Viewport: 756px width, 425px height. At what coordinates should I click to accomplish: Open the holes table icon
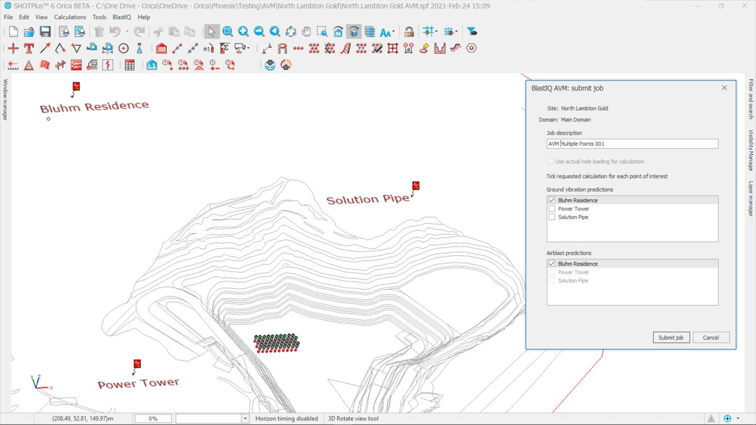tap(130, 65)
